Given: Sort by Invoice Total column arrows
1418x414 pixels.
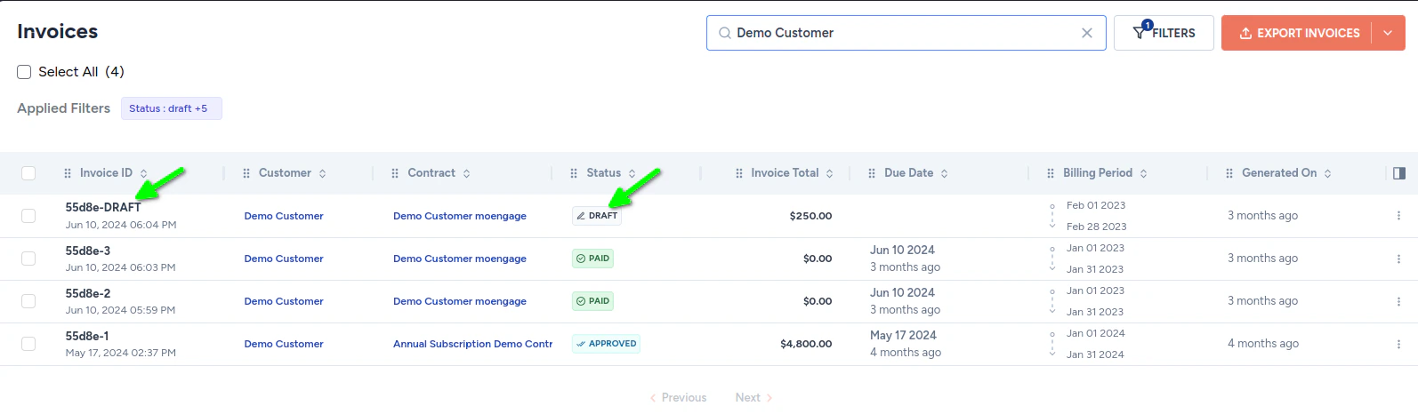Looking at the screenshot, I should 830,173.
